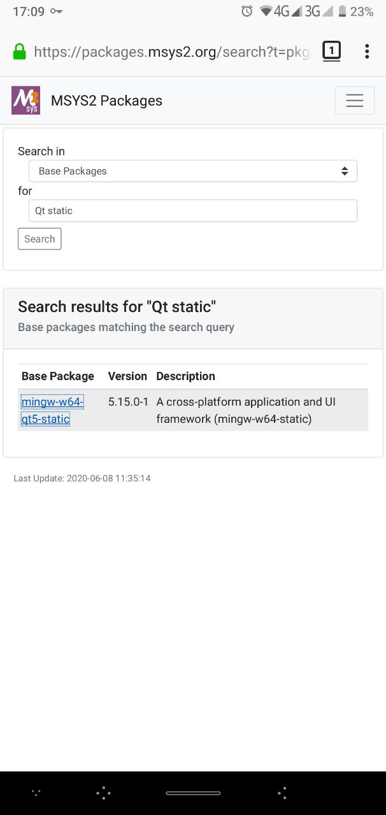386x815 pixels.
Task: Tap the alarm icon in status bar
Action: point(247,11)
